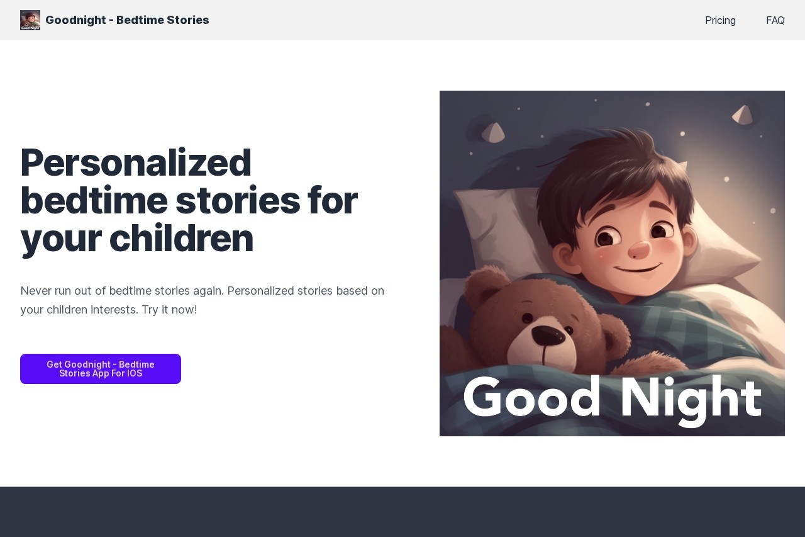
Task: Go to the FAQ section
Action: (x=775, y=20)
